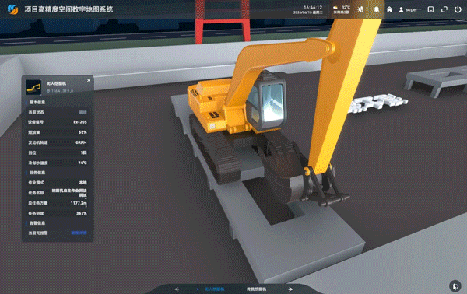467x294 pixels.
Task: Click the 任务信息 section header
Action: (37, 173)
